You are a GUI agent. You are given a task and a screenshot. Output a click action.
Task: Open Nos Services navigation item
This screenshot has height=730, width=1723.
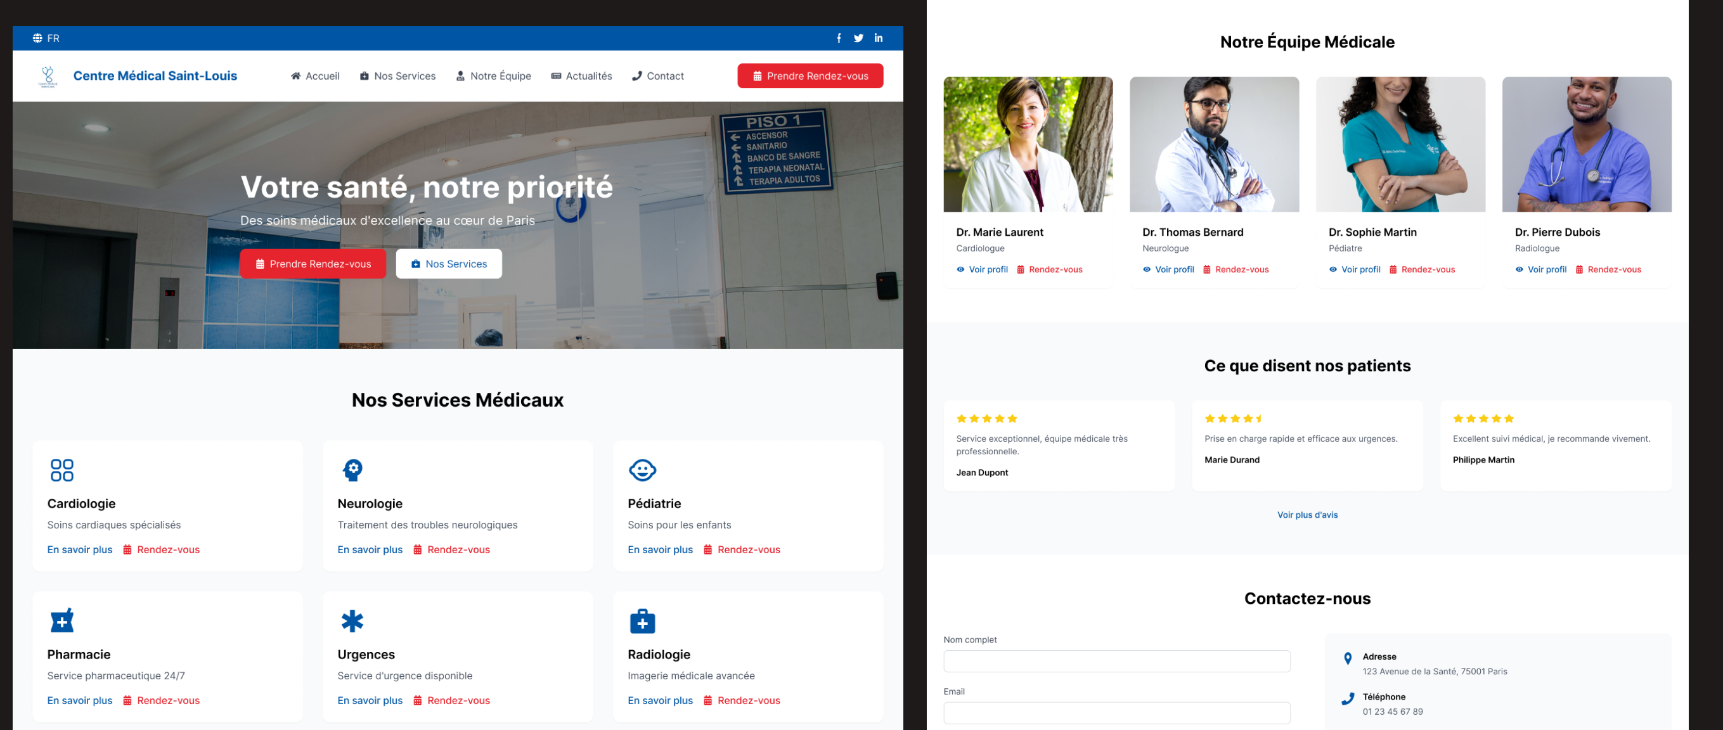(398, 76)
